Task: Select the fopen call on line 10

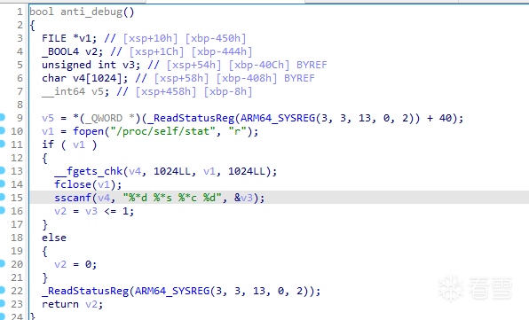Action: [x=88, y=131]
